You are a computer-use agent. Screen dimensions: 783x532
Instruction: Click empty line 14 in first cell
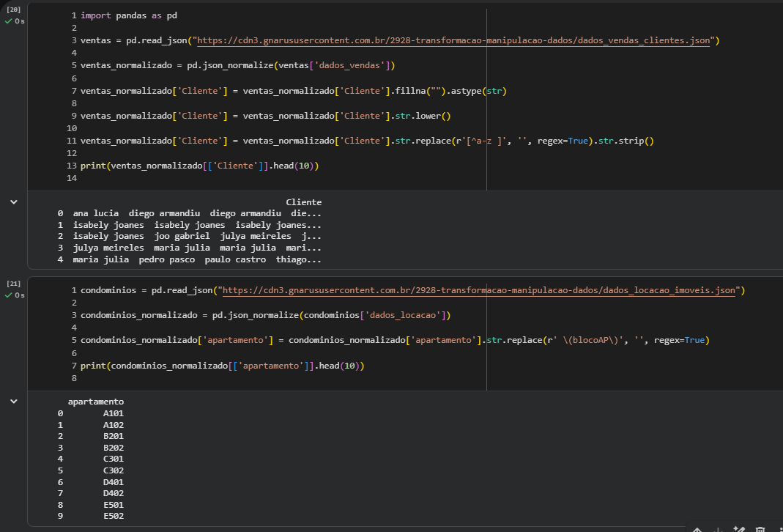pos(220,178)
